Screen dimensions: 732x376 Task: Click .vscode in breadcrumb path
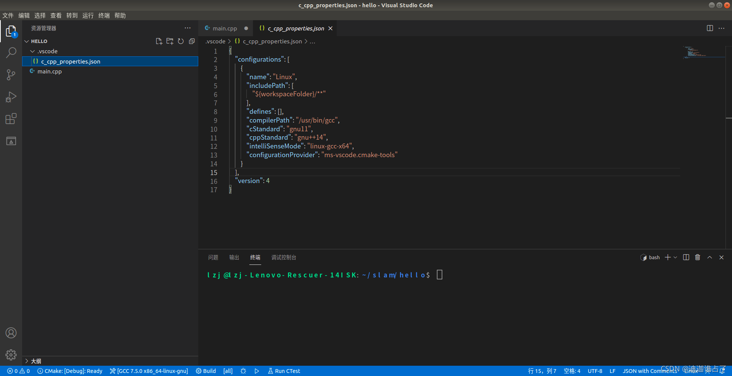(x=215, y=41)
